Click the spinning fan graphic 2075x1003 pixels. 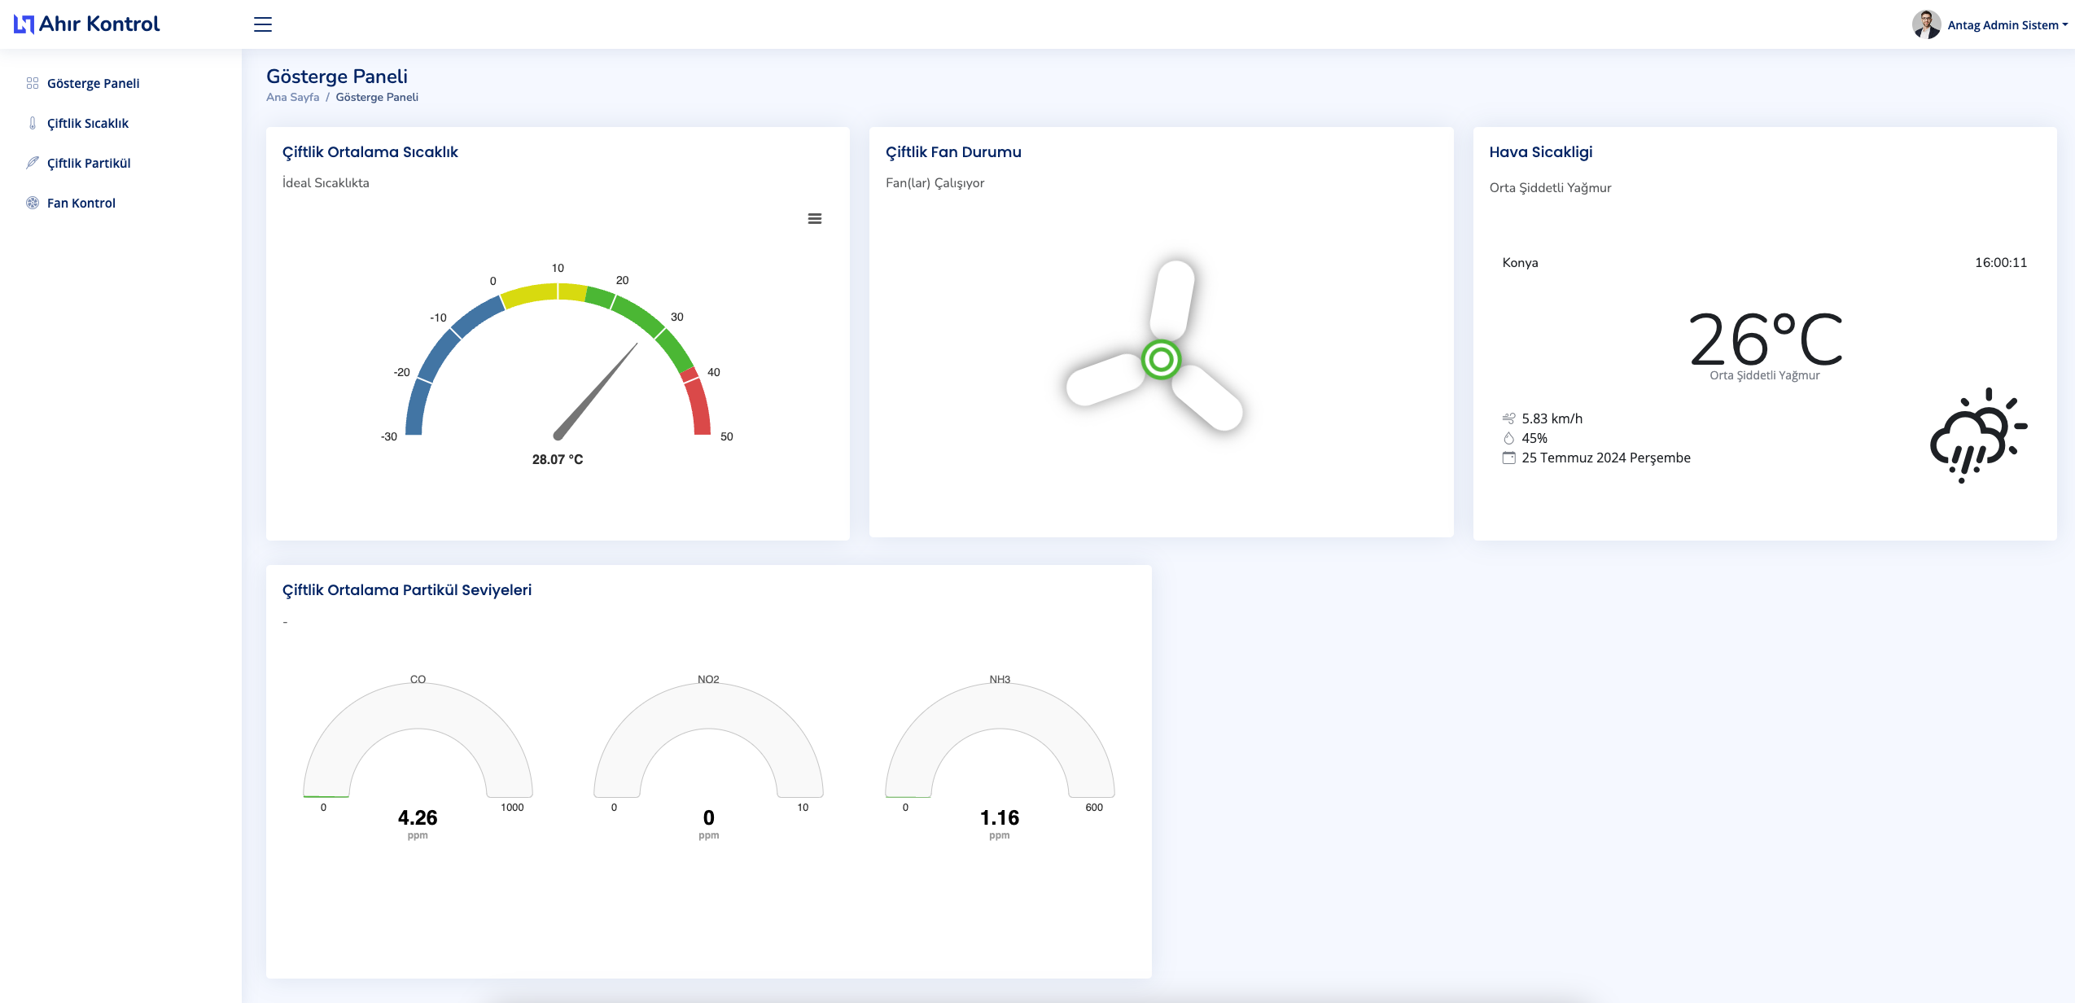(1160, 359)
